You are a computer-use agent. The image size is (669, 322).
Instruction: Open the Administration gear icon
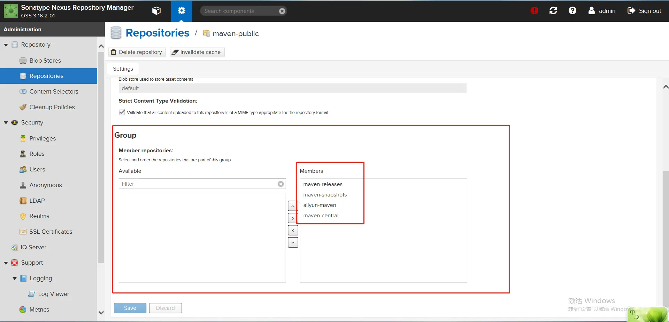[182, 11]
